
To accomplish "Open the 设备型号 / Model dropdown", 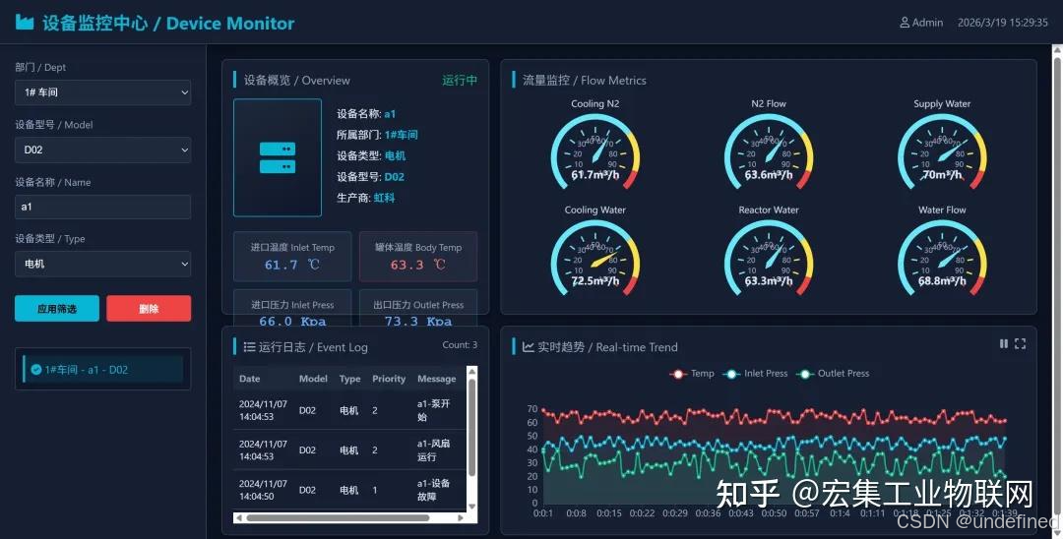I will click(103, 150).
